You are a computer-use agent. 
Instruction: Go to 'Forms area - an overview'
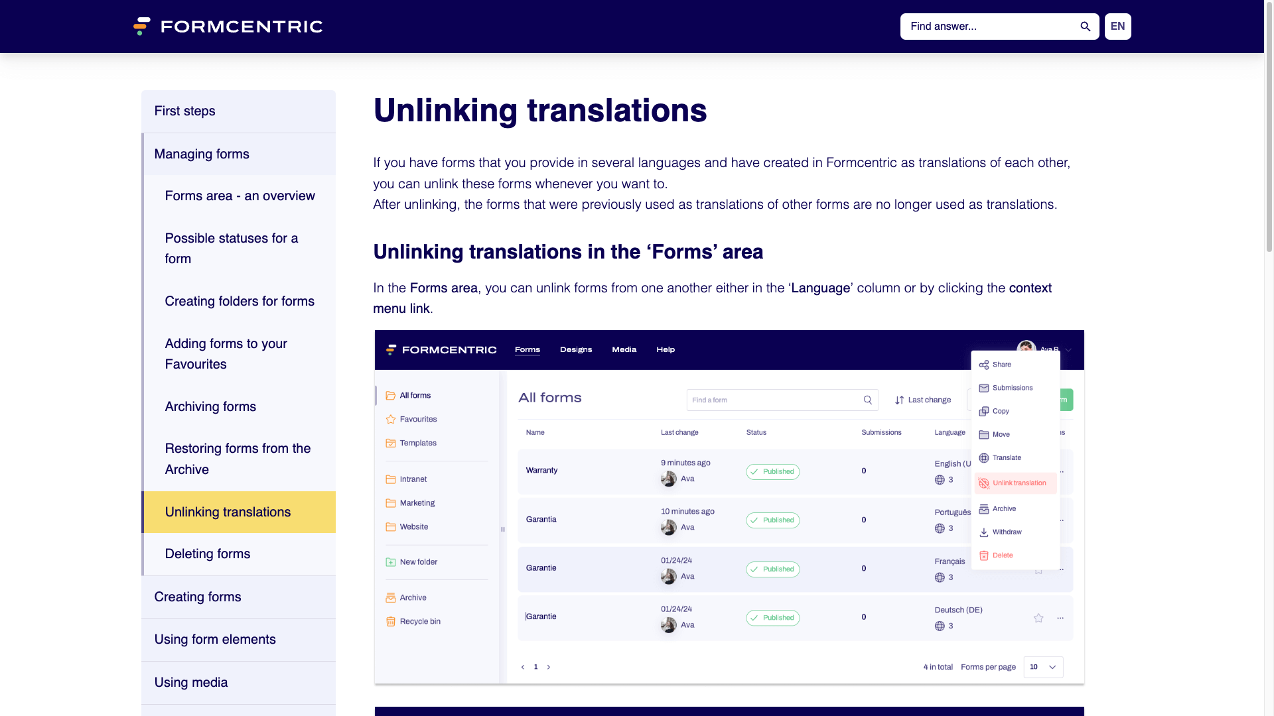pyautogui.click(x=240, y=196)
